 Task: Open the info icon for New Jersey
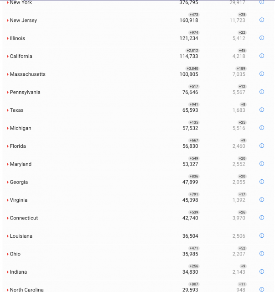point(262,20)
